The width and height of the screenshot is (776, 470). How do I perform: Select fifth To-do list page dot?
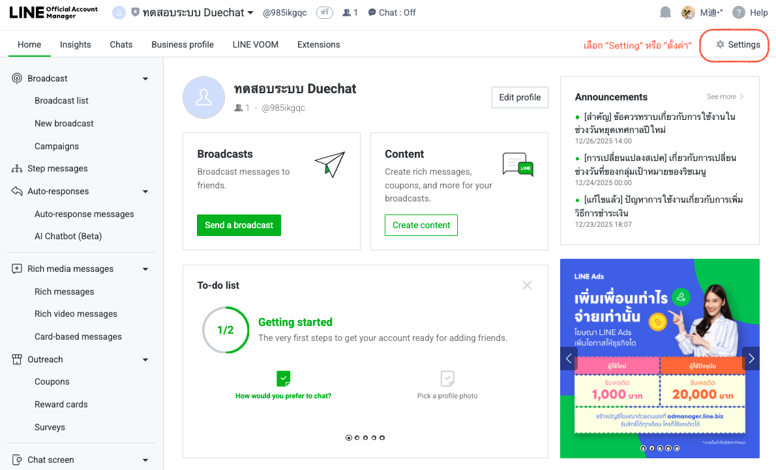382,438
